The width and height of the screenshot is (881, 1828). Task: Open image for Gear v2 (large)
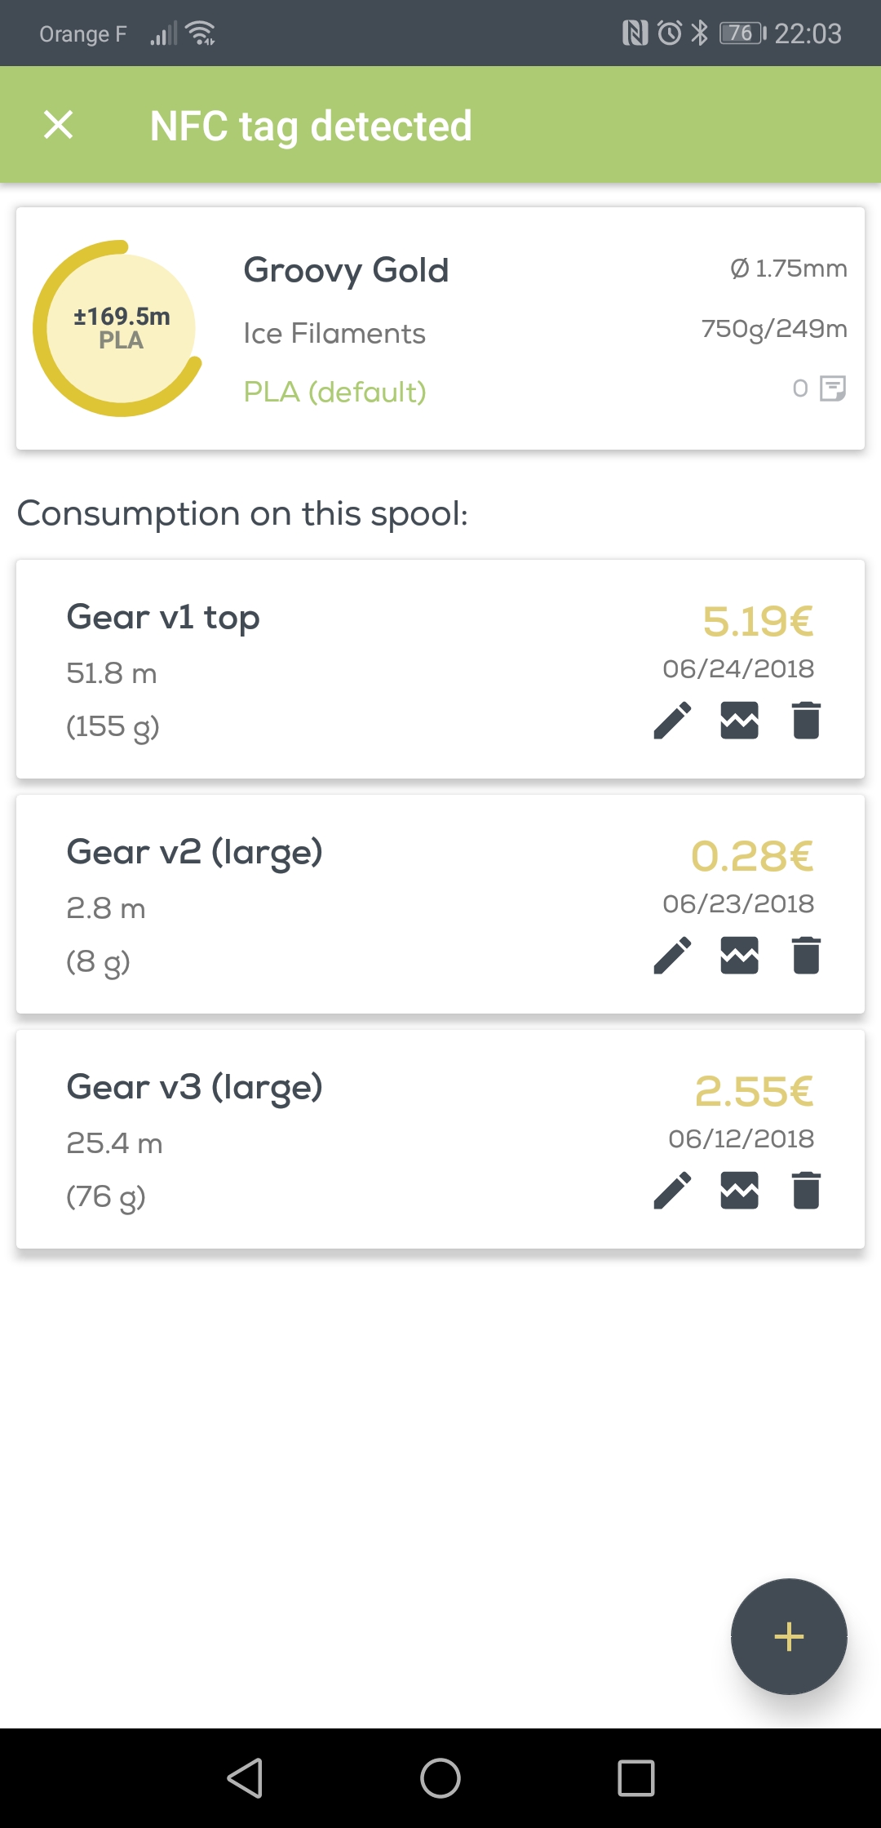pos(739,956)
